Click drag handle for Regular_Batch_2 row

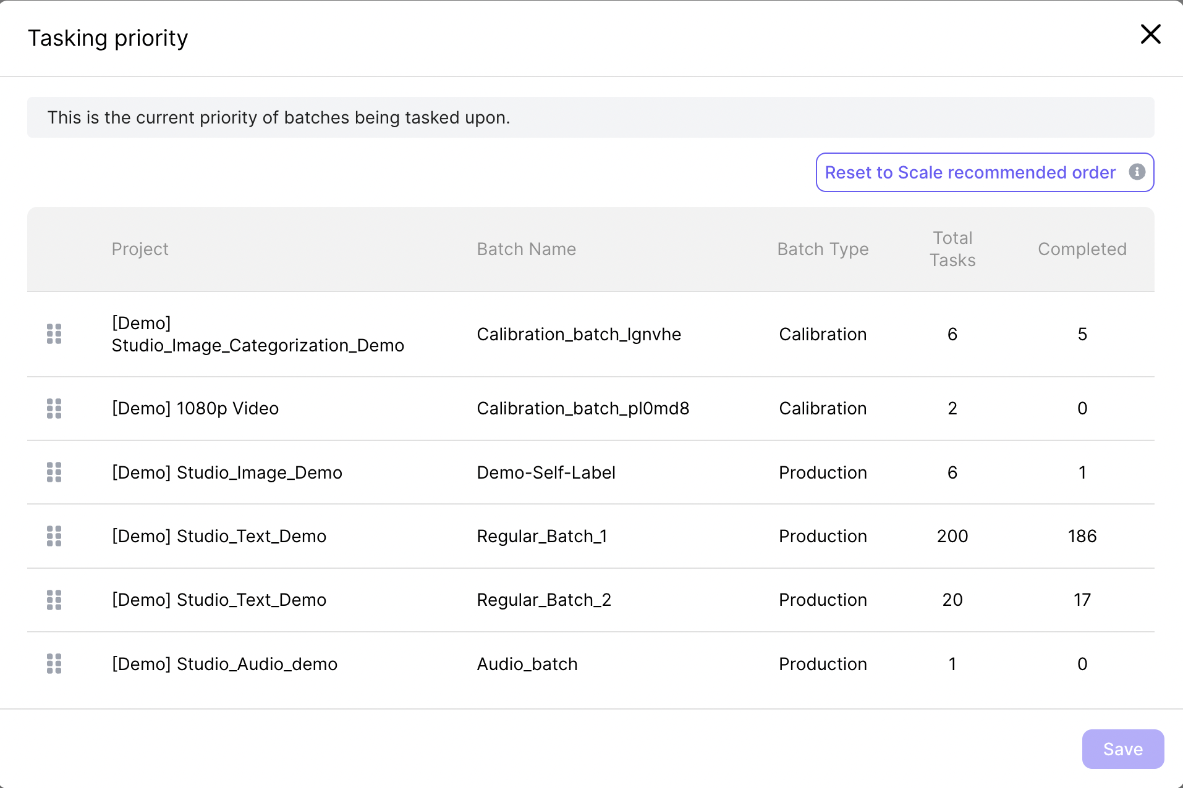click(54, 600)
